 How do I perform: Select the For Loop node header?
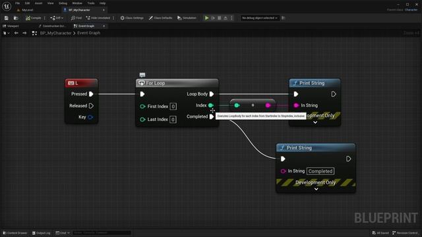(x=177, y=83)
